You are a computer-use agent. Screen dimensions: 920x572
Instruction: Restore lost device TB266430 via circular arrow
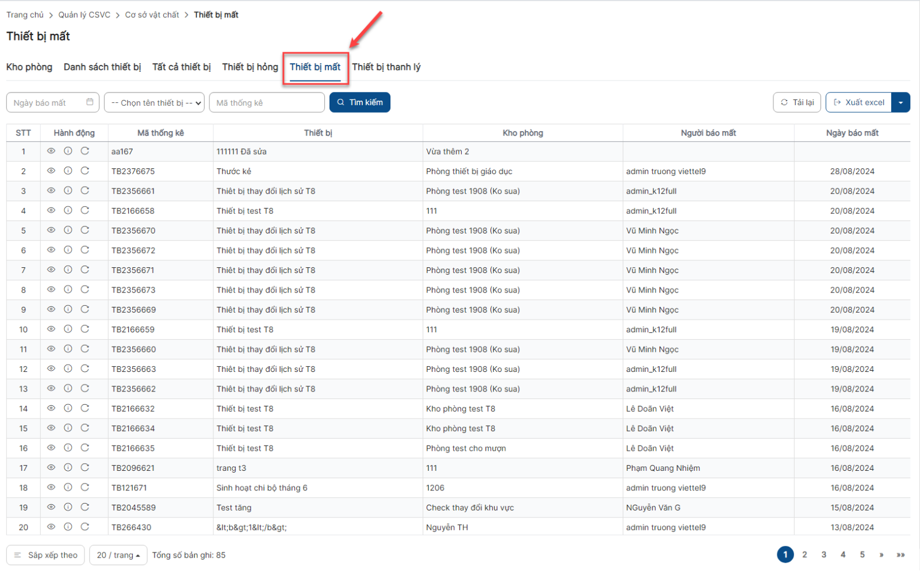(85, 527)
